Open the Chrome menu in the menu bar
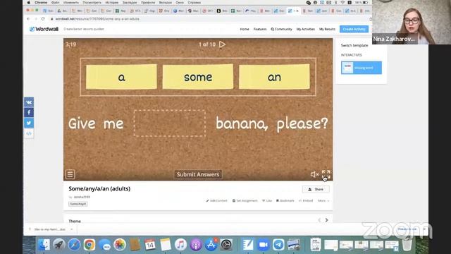Image resolution: width=451 pixels, height=254 pixels. [x=41, y=3]
